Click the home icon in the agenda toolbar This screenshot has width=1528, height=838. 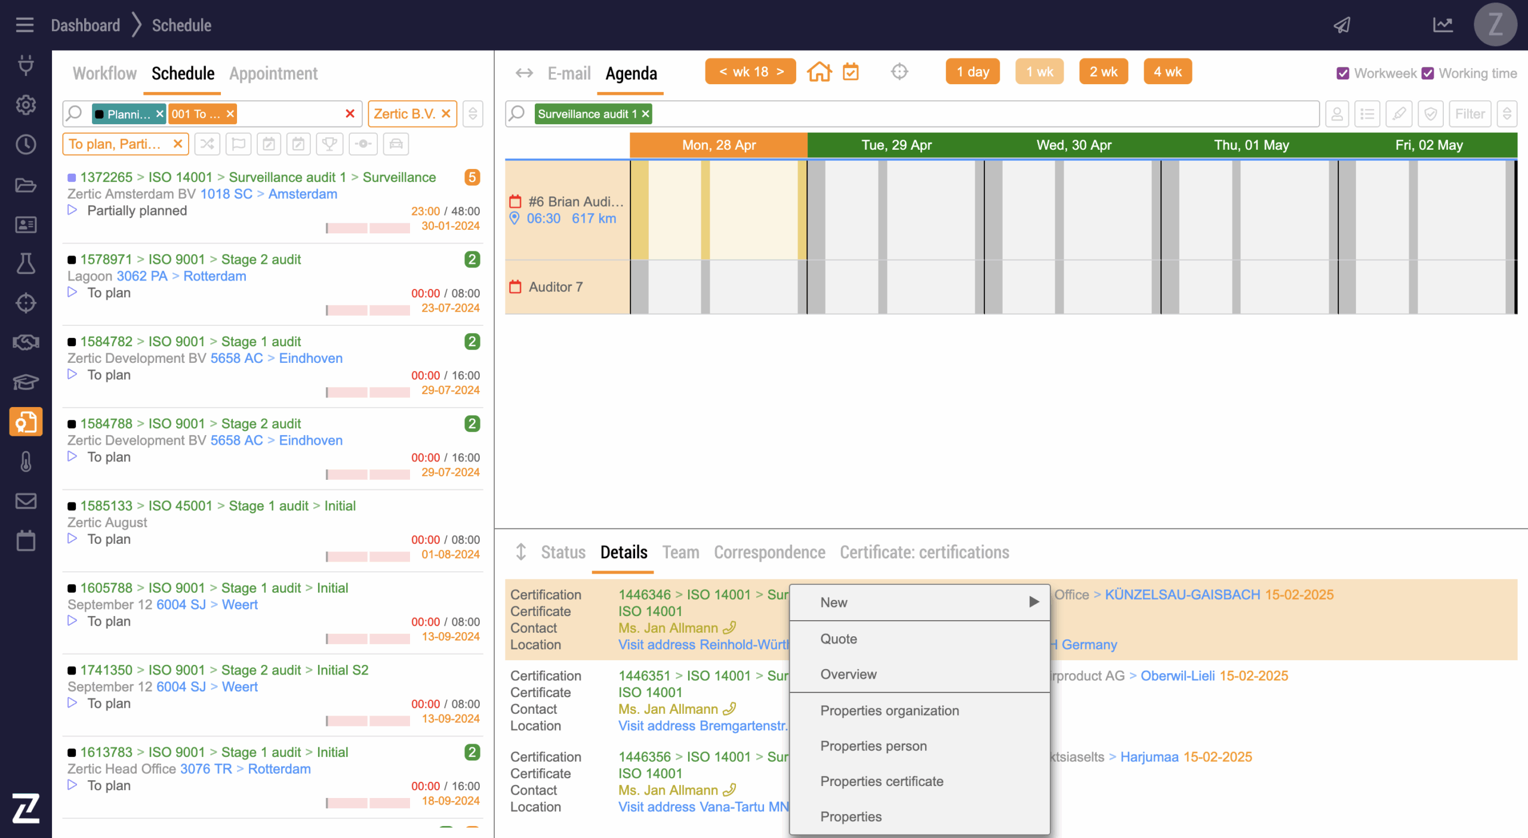(819, 72)
